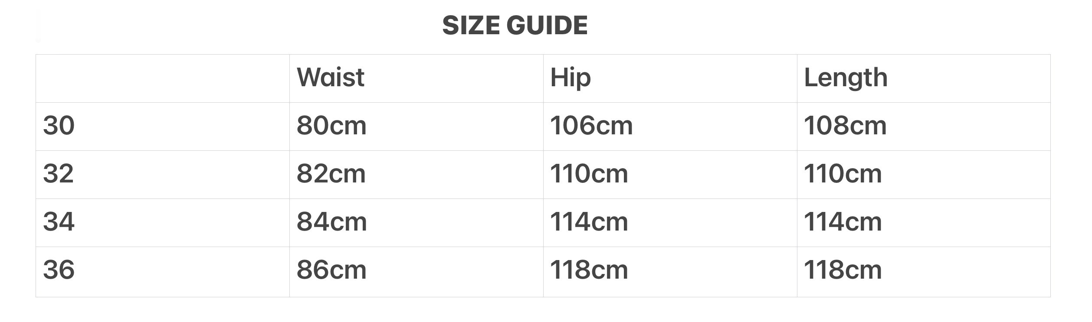Viewport: 1092px width, 322px height.
Task: Click the size 36 row label
Action: click(59, 270)
